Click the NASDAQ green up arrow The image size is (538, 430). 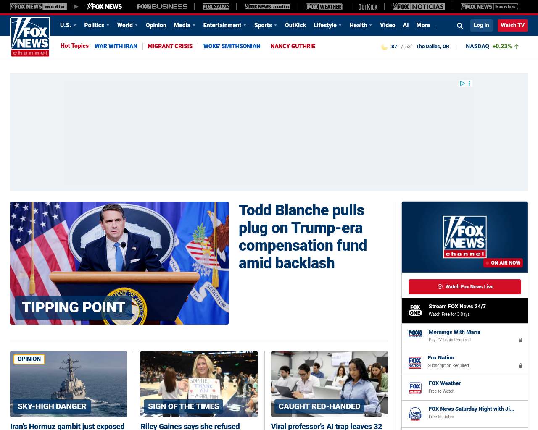pyautogui.click(x=517, y=47)
